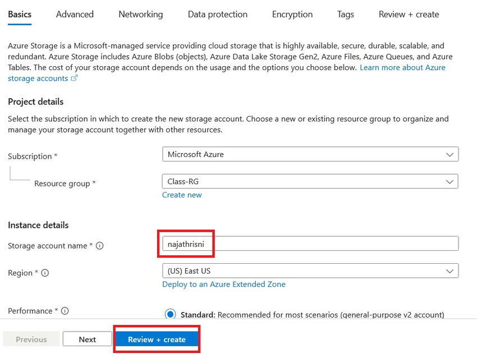The width and height of the screenshot is (477, 358).
Task: Click the external link icon after storage accounts
Action: (x=75, y=79)
